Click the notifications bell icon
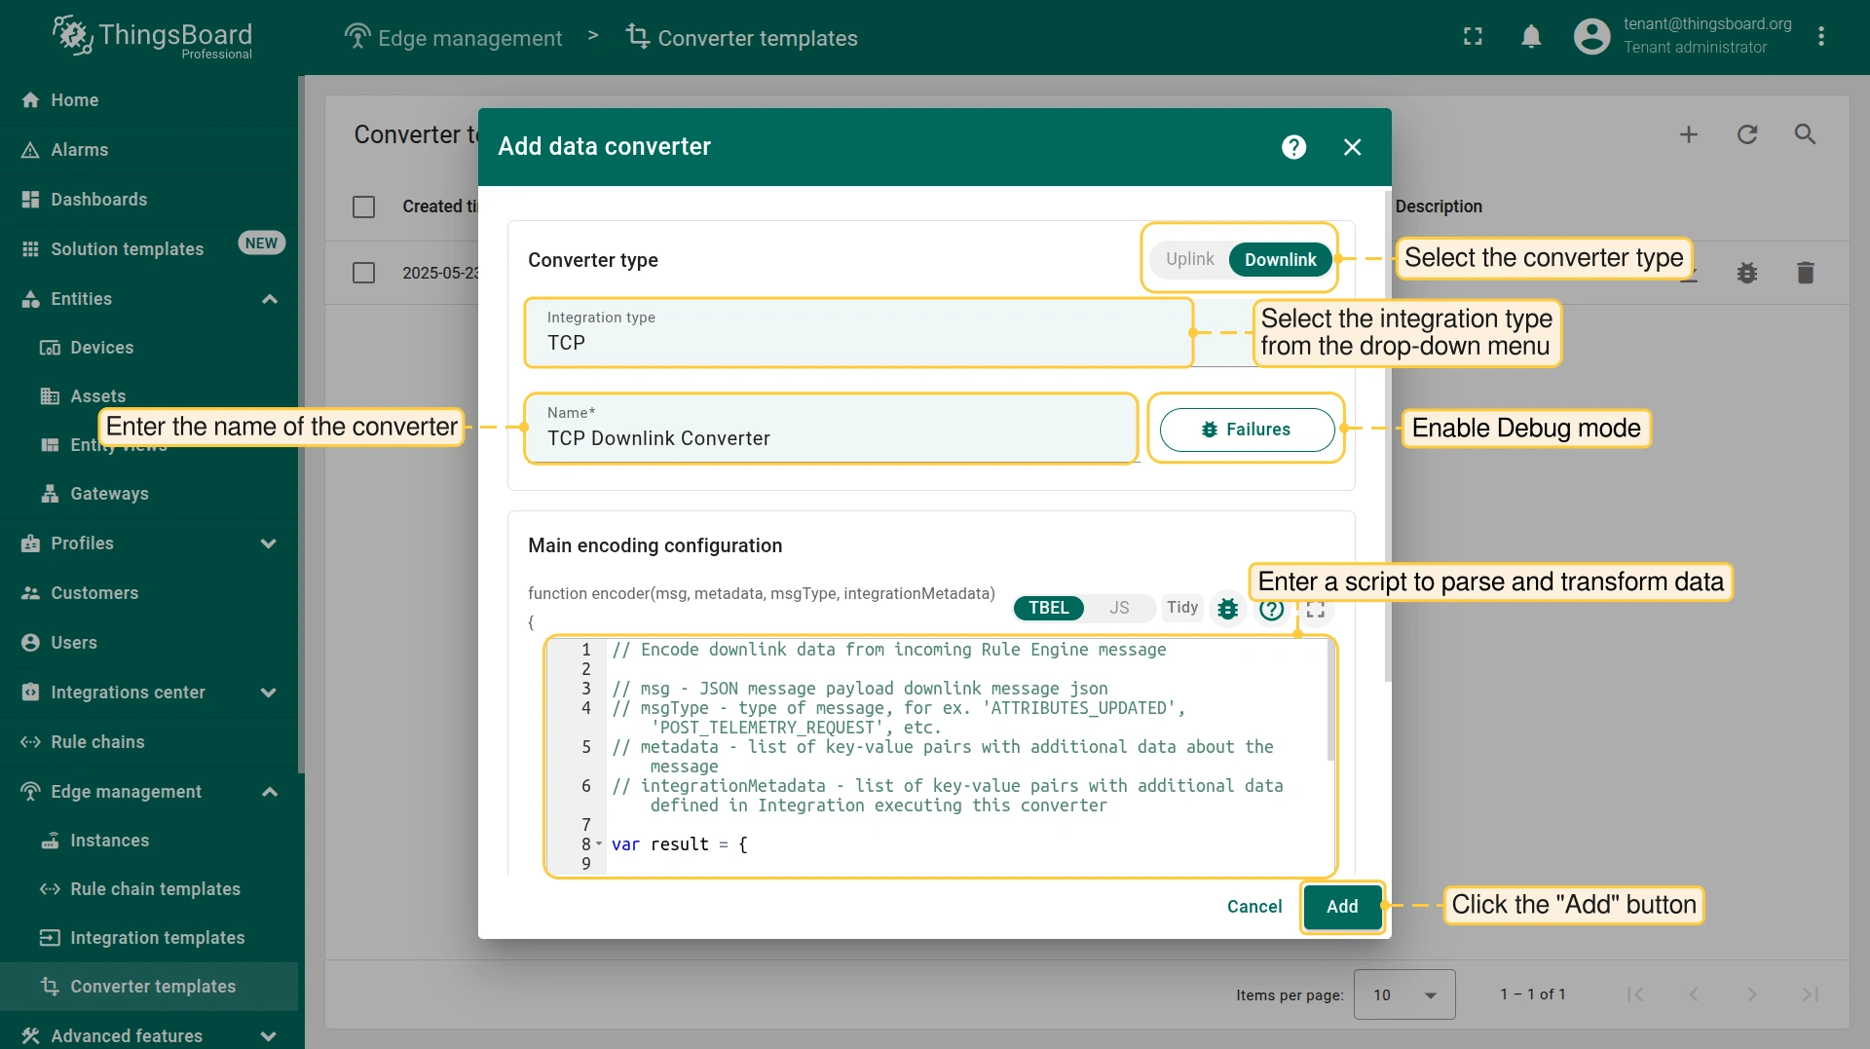 pos(1531,37)
